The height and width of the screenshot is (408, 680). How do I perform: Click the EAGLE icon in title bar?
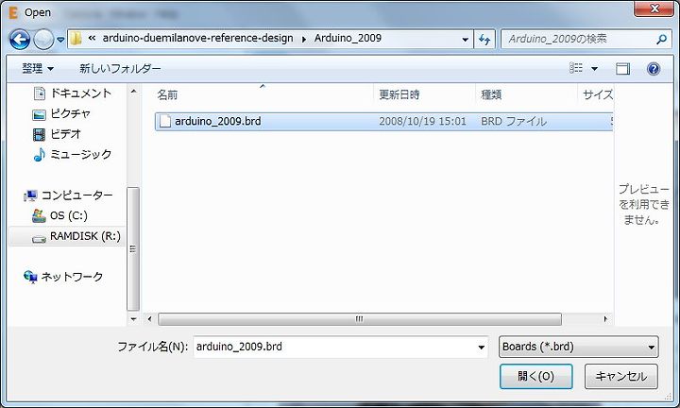13,12
